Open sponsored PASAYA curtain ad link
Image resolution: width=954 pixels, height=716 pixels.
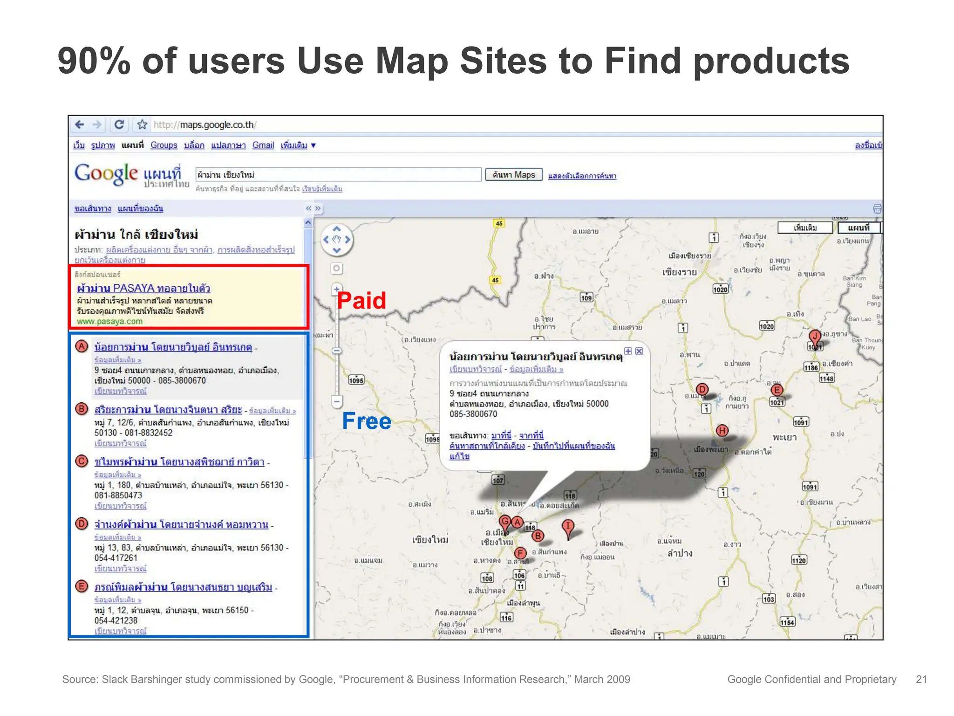(x=143, y=289)
